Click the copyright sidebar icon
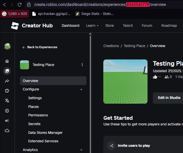The width and height of the screenshot is (183, 153). [7, 111]
